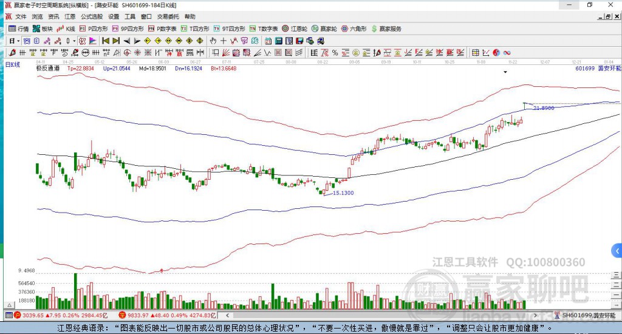Image resolution: width=622 pixels, height=334 pixels.
Task: Open the 设置 menu
Action: click(114, 16)
